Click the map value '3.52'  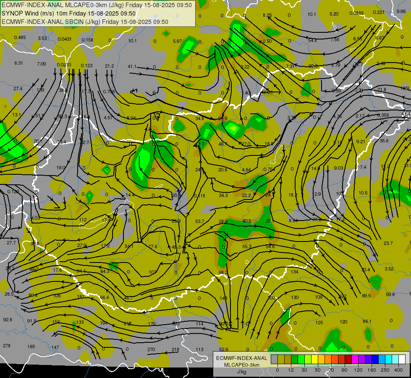tap(389, 269)
